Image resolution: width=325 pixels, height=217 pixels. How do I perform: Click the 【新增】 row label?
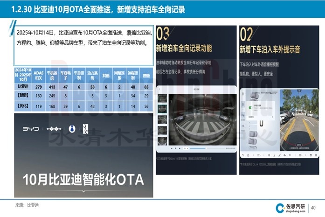pyautogui.click(x=23, y=95)
